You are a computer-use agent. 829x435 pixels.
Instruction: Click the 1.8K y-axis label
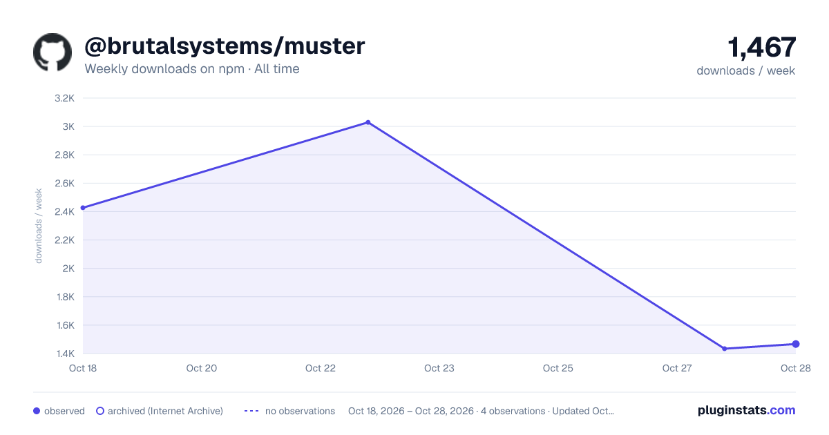pyautogui.click(x=64, y=297)
